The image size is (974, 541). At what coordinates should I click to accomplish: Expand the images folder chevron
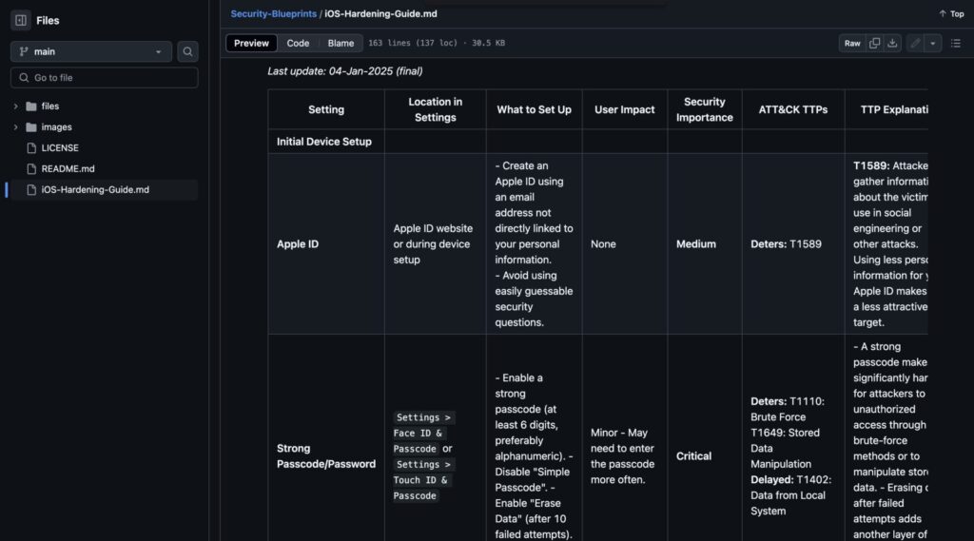tap(15, 127)
